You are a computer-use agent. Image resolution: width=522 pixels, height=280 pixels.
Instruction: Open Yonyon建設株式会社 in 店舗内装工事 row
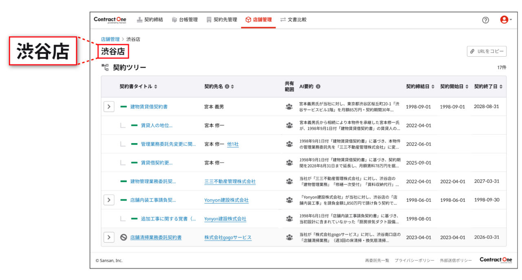point(226,200)
